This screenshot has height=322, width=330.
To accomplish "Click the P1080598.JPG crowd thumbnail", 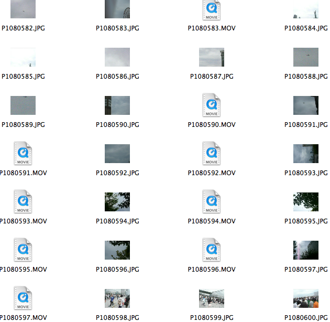I will (x=117, y=298).
